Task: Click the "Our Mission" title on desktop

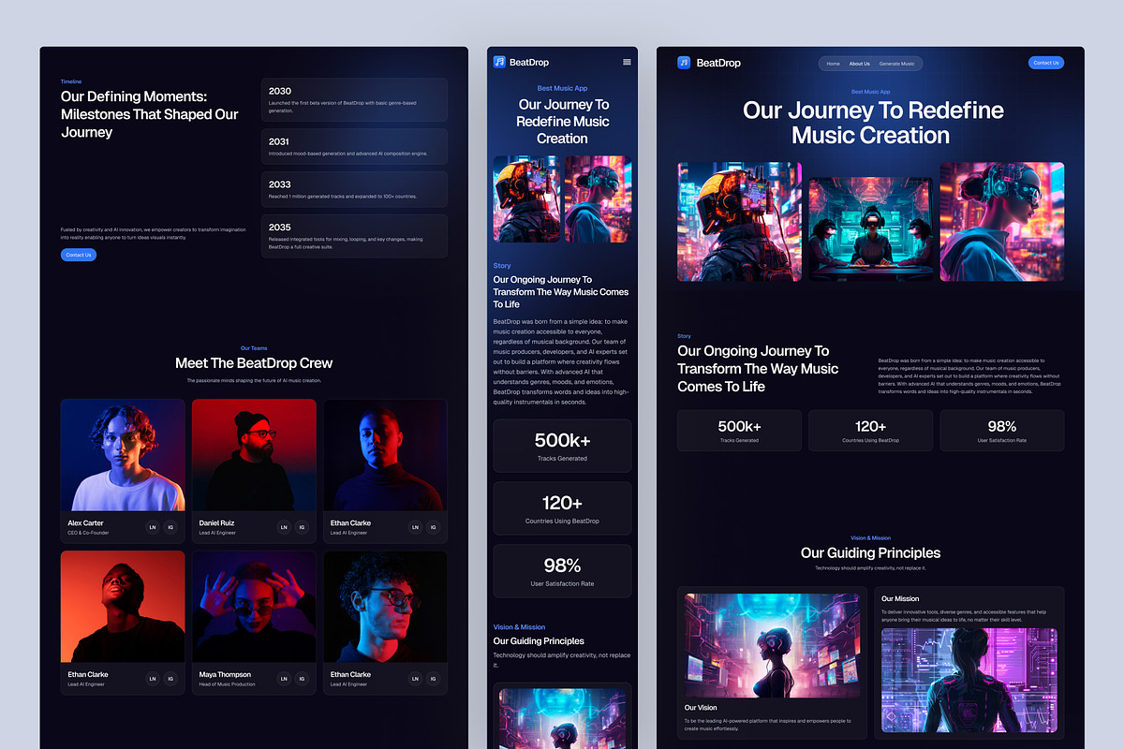Action: (x=900, y=598)
